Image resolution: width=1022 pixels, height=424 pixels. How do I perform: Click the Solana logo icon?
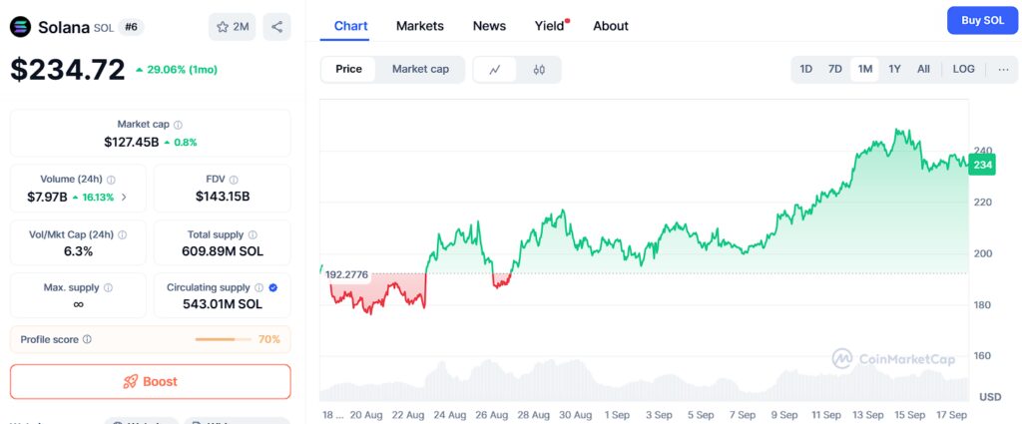pyautogui.click(x=21, y=27)
